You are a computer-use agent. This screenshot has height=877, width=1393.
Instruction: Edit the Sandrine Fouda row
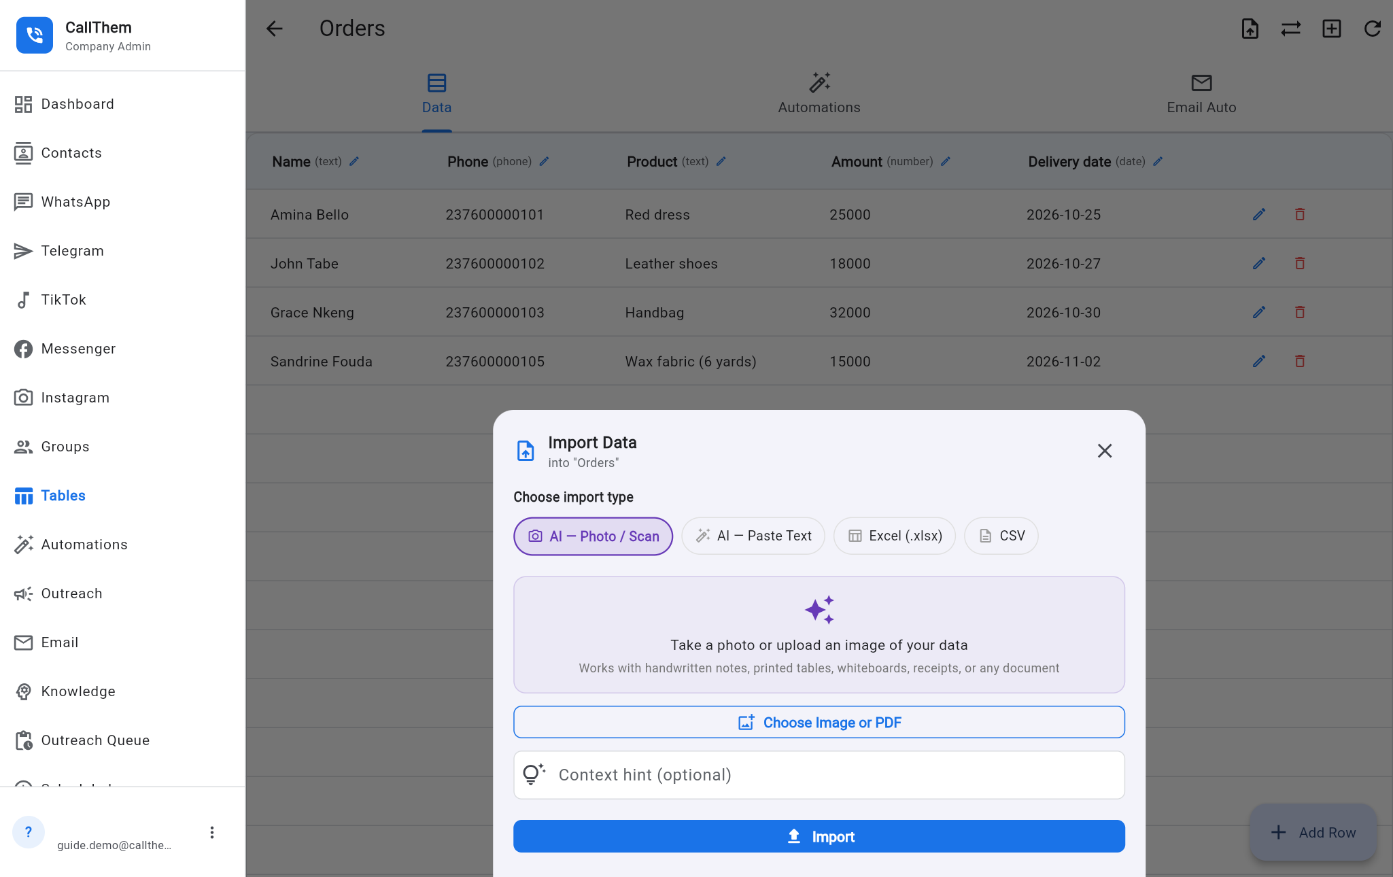(x=1258, y=362)
